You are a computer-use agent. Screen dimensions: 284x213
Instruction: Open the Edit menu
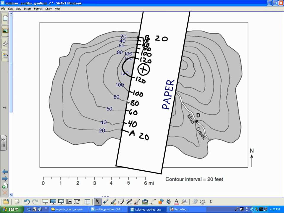(x=10, y=9)
